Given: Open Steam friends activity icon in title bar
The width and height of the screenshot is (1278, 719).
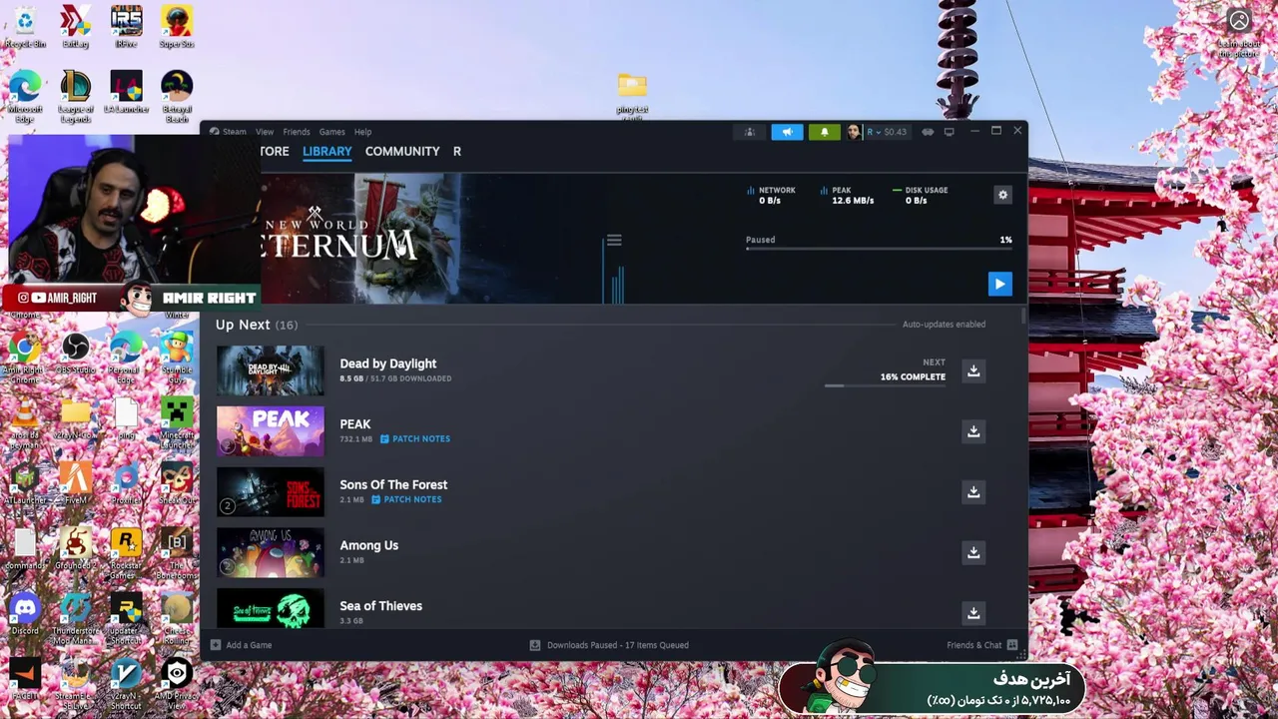Looking at the screenshot, I should (749, 132).
